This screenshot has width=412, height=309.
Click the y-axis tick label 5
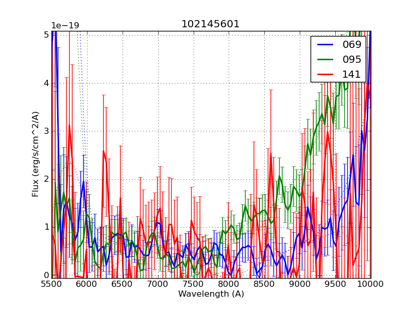pos(46,35)
